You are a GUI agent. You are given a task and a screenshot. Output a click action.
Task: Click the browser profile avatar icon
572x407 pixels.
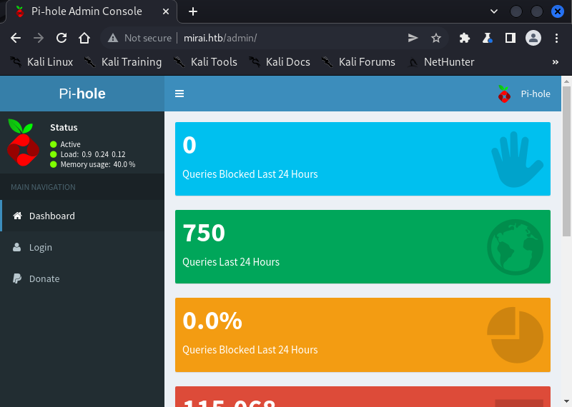(x=533, y=38)
